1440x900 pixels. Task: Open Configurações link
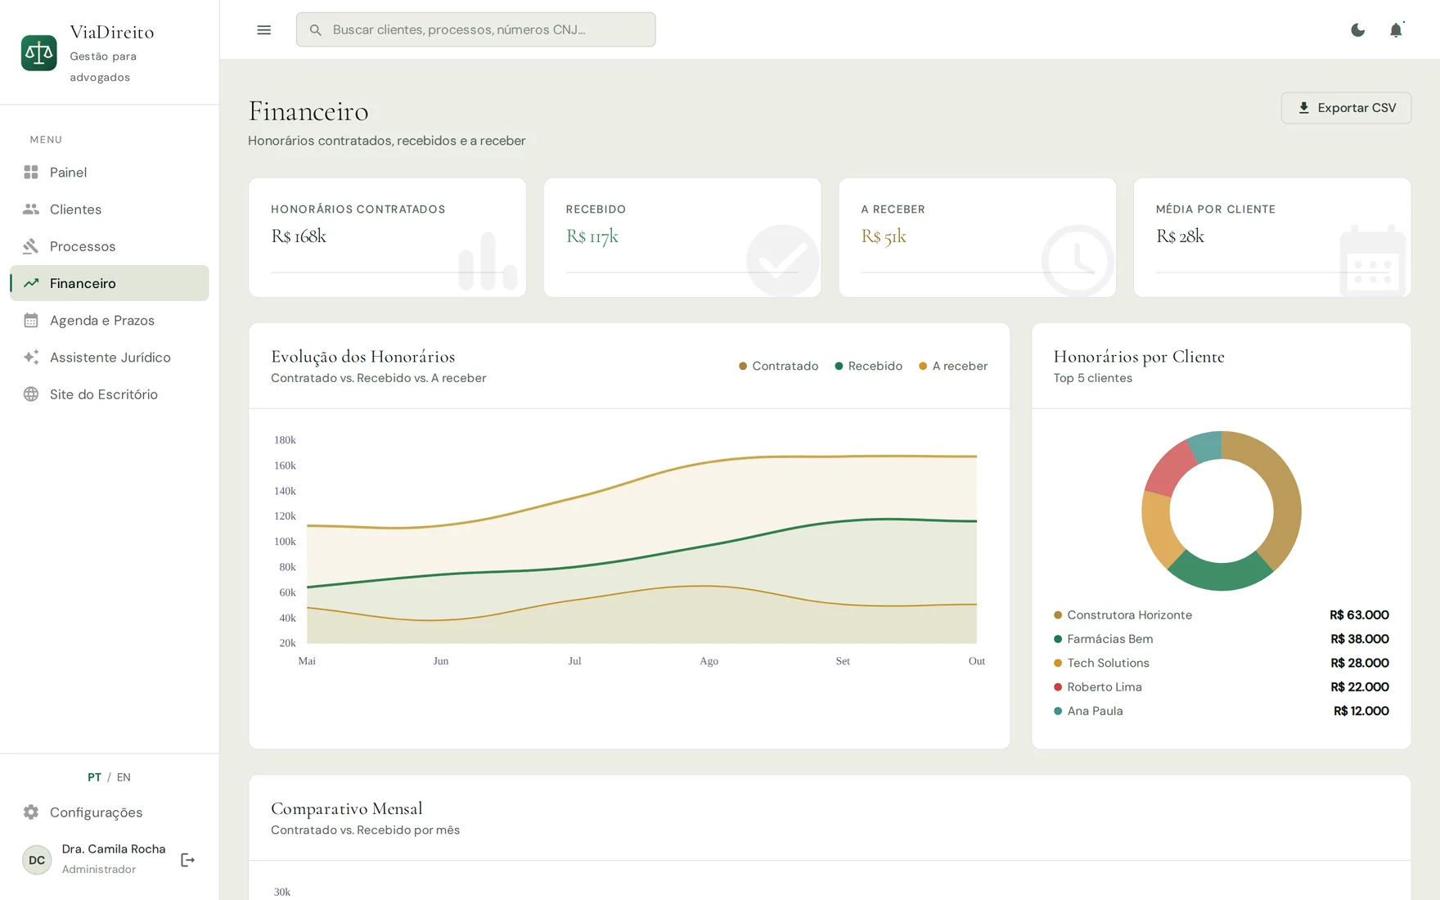[110, 812]
